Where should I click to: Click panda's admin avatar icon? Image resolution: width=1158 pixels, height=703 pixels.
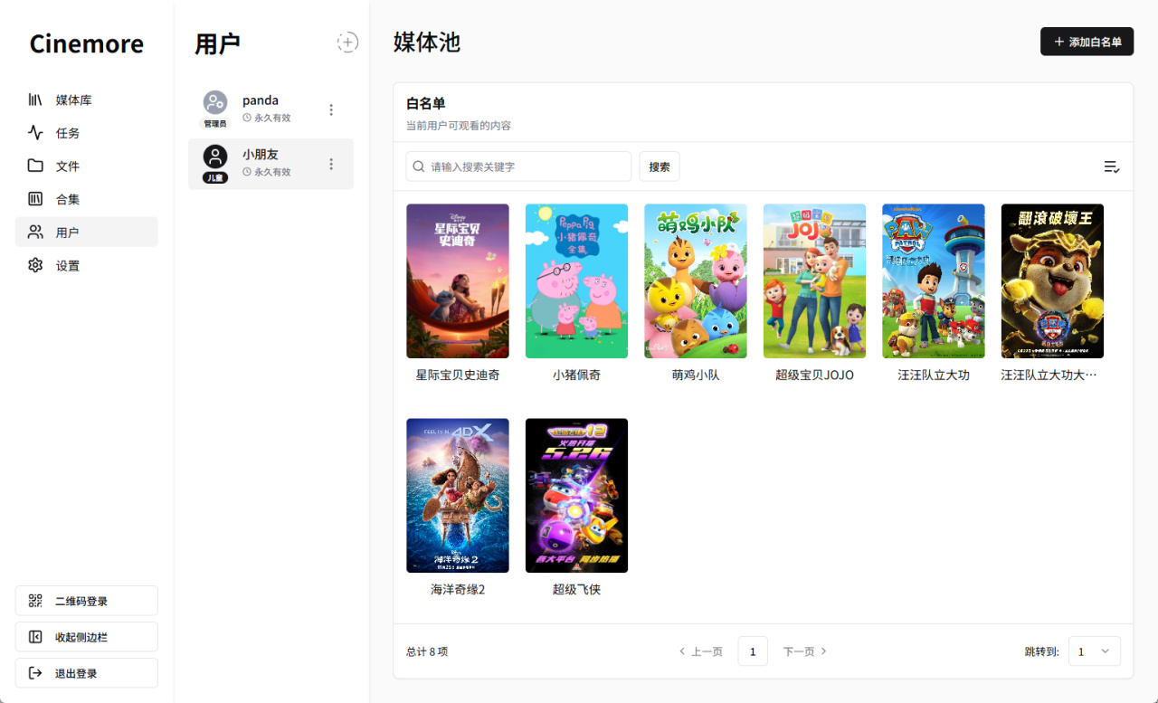pos(215,102)
